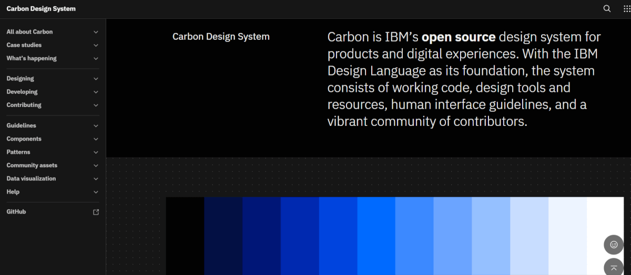Image resolution: width=631 pixels, height=275 pixels.
Task: Select the pure white color swatch
Action: 605,236
